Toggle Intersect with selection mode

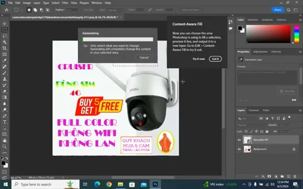tap(47, 10)
